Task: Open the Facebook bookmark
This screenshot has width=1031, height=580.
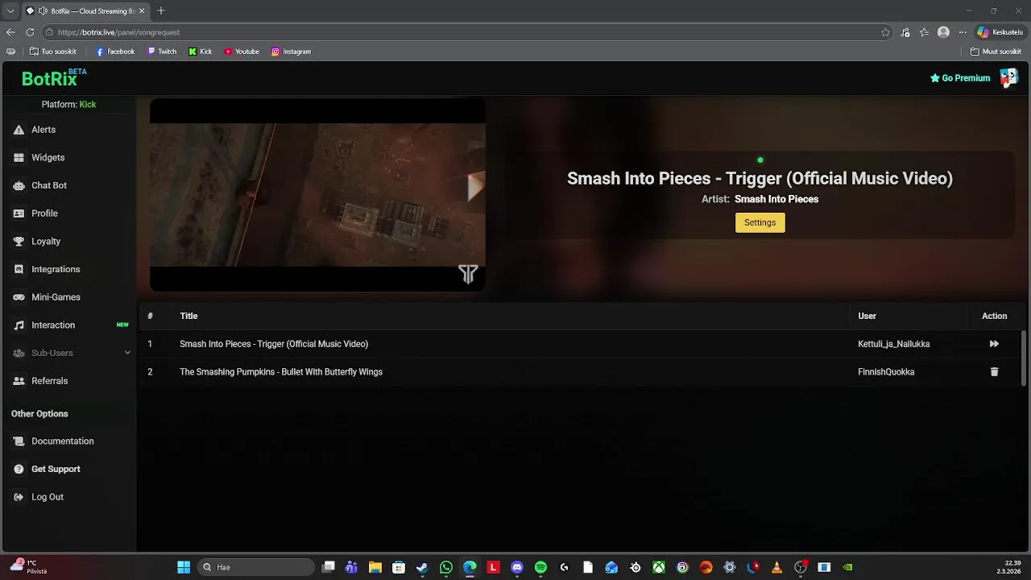Action: click(115, 52)
